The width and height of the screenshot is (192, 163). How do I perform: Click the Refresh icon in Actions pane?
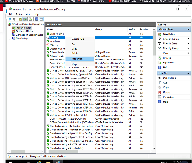coord(160,58)
